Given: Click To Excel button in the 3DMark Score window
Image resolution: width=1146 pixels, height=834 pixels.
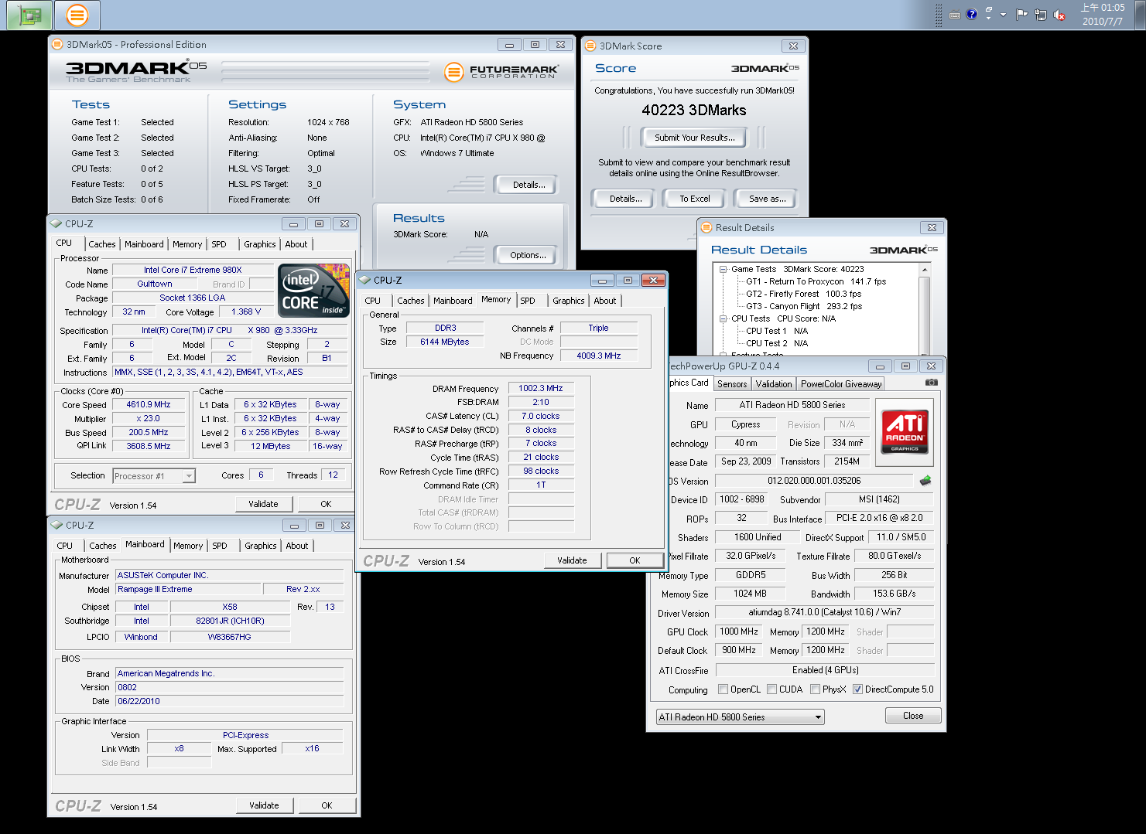Looking at the screenshot, I should [694, 199].
